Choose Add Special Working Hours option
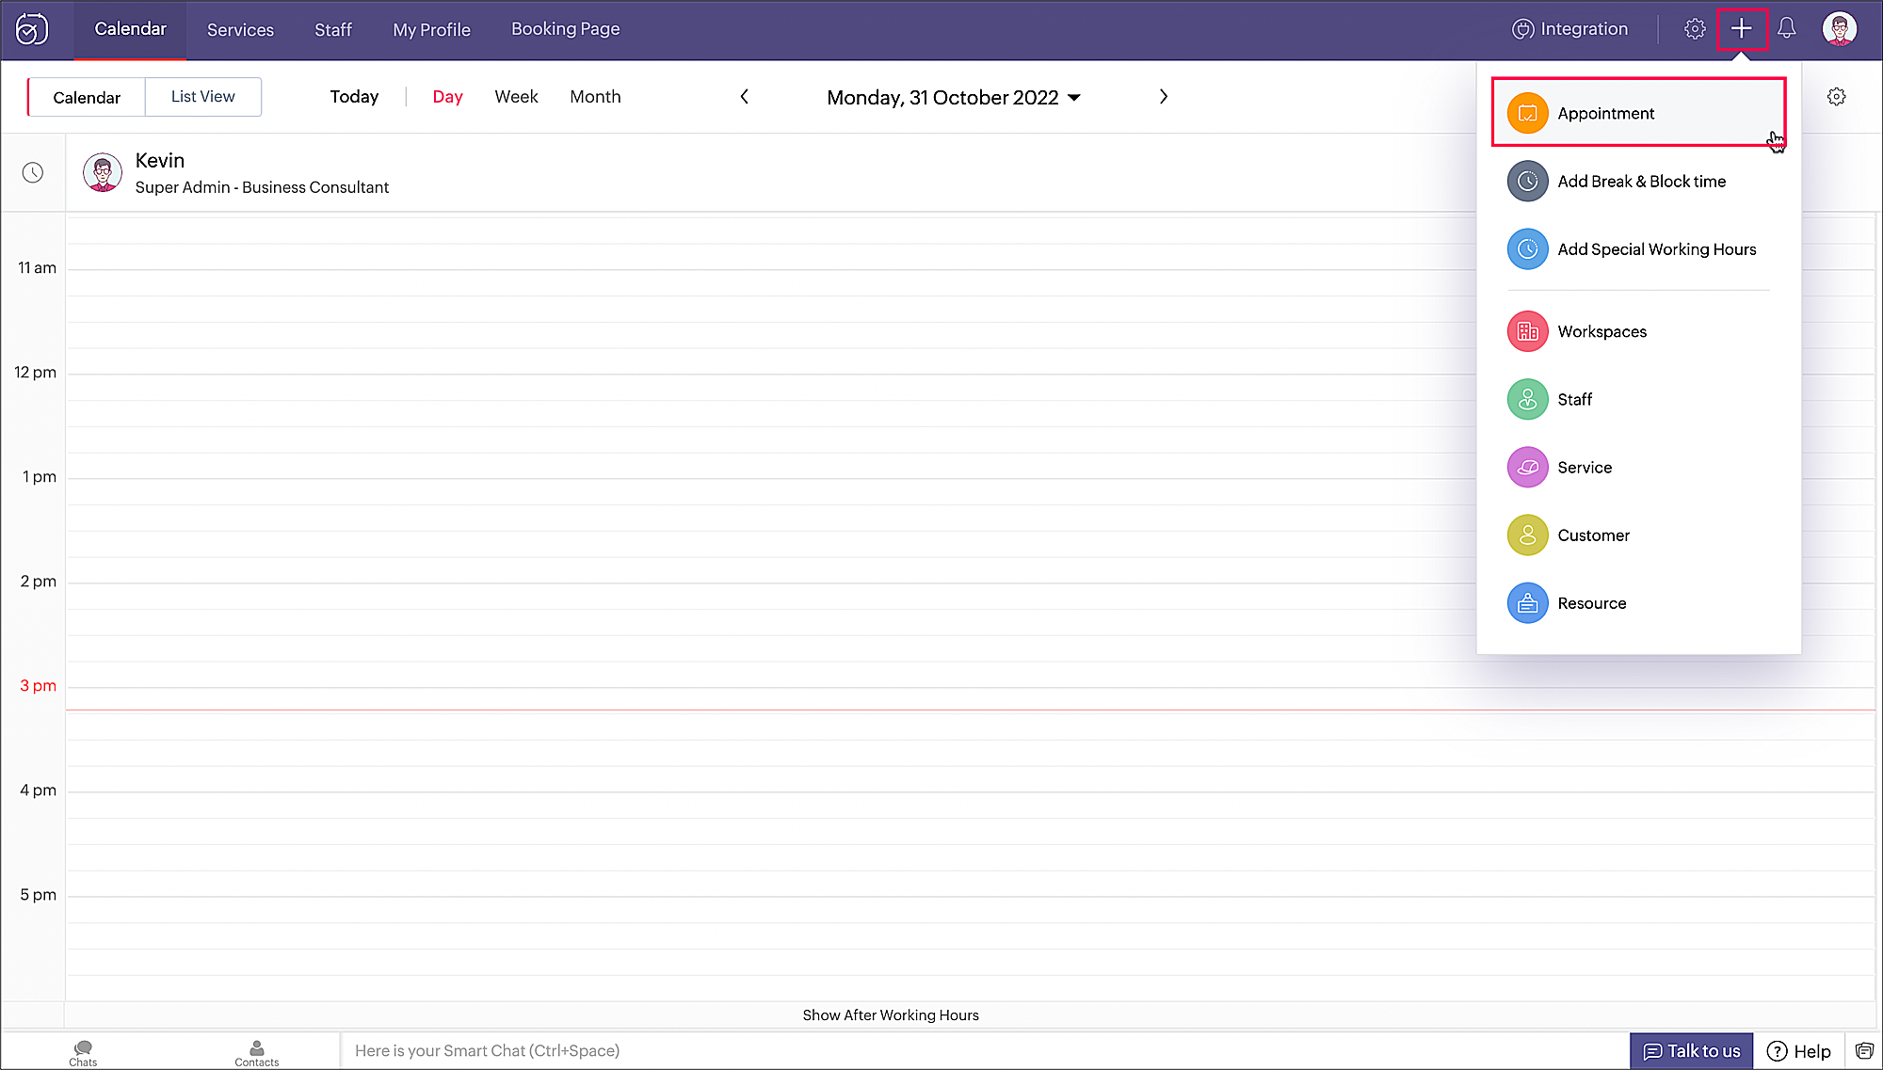Viewport: 1883px width, 1070px height. 1655,249
